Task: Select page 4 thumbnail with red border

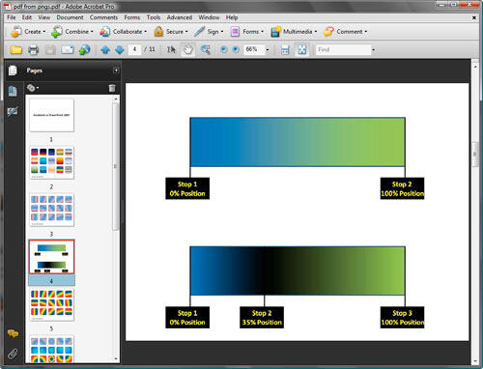Action: 51,257
